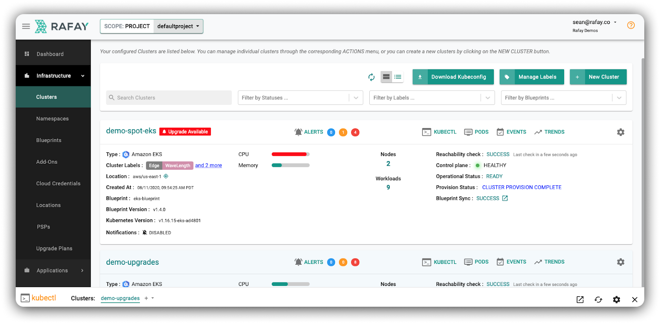Screen dimensions: 660x324
Task: Go to Namespaces in the sidebar
Action: (52, 119)
